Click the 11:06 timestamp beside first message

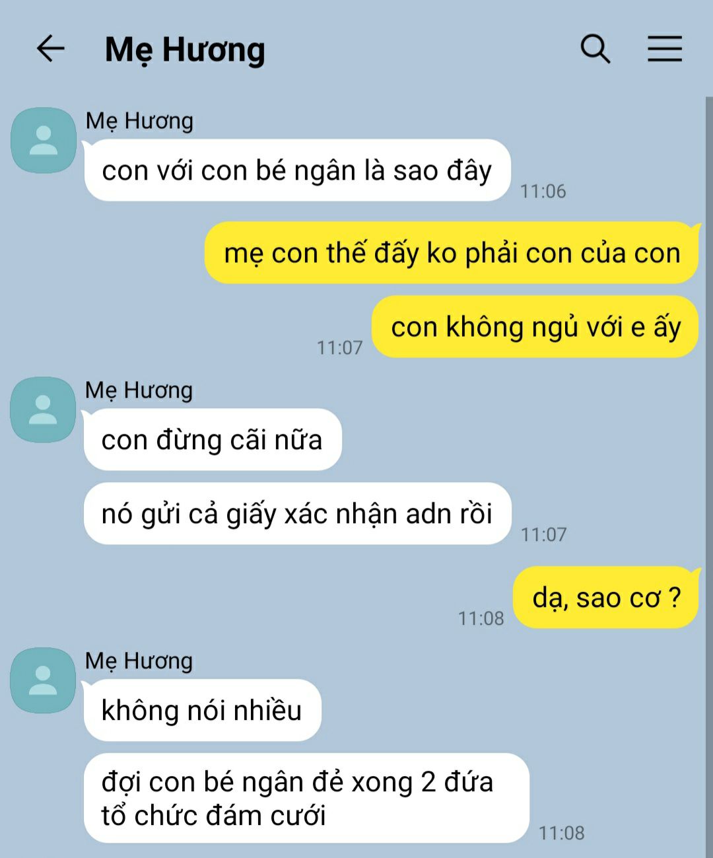click(x=543, y=192)
